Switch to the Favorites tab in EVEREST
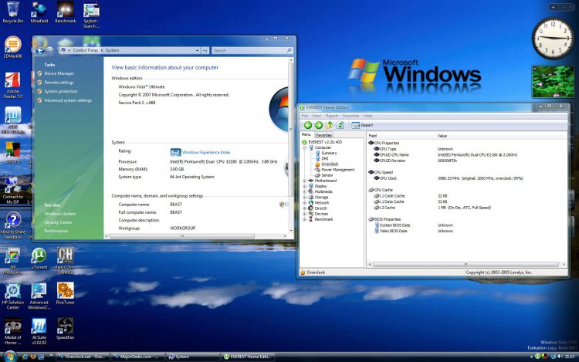 pos(323,135)
